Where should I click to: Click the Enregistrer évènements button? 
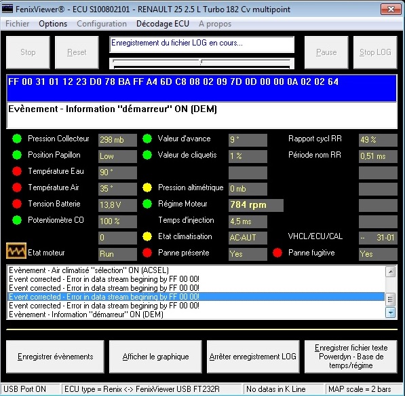coord(55,357)
